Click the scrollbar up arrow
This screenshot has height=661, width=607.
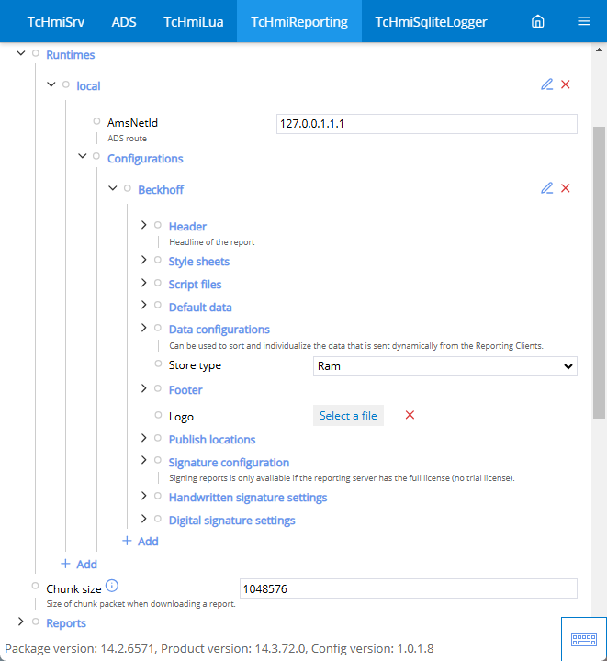pyautogui.click(x=599, y=50)
